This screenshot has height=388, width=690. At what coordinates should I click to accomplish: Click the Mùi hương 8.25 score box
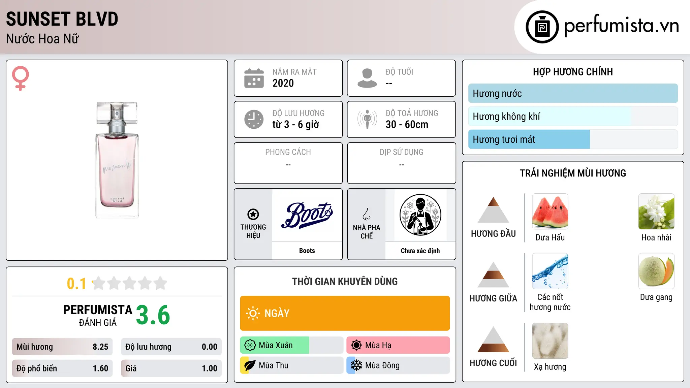pos(62,347)
